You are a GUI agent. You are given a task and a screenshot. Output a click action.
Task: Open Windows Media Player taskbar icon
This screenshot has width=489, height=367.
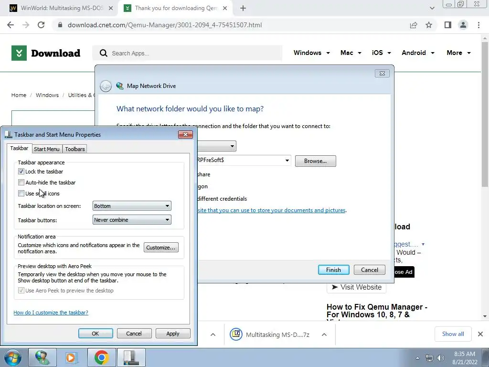[71, 357]
